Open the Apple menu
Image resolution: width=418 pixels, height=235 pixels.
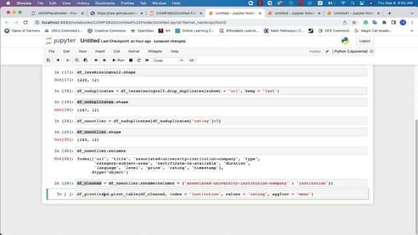tap(8, 3)
